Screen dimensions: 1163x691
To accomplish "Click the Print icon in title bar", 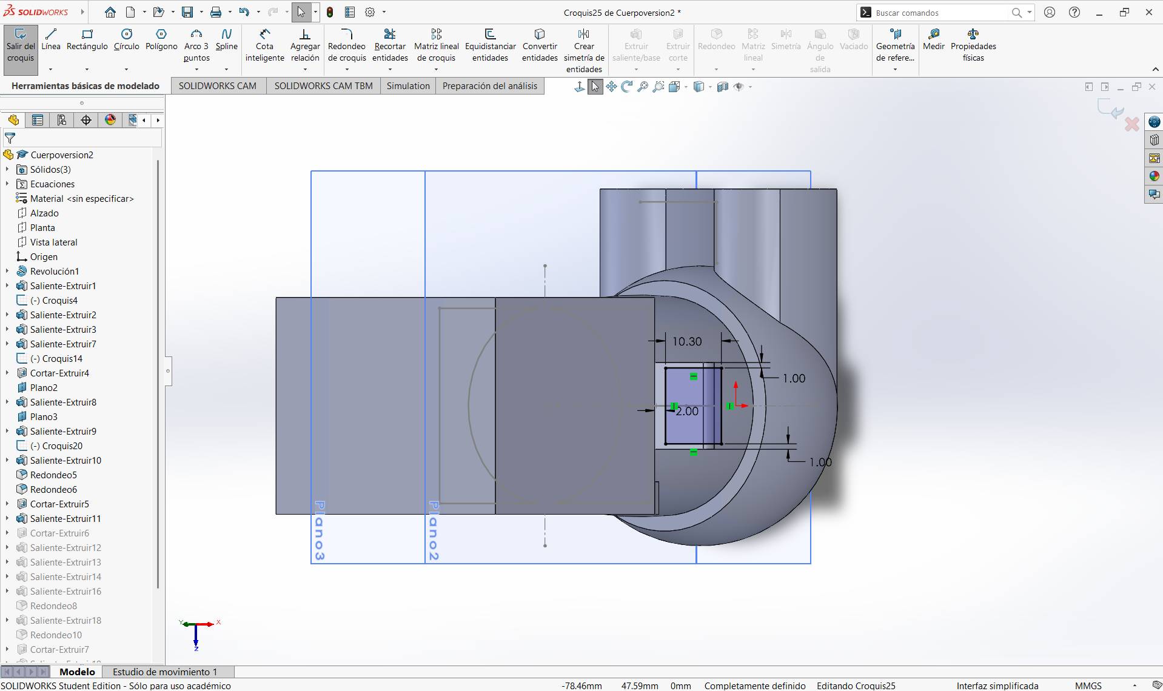I will point(215,12).
